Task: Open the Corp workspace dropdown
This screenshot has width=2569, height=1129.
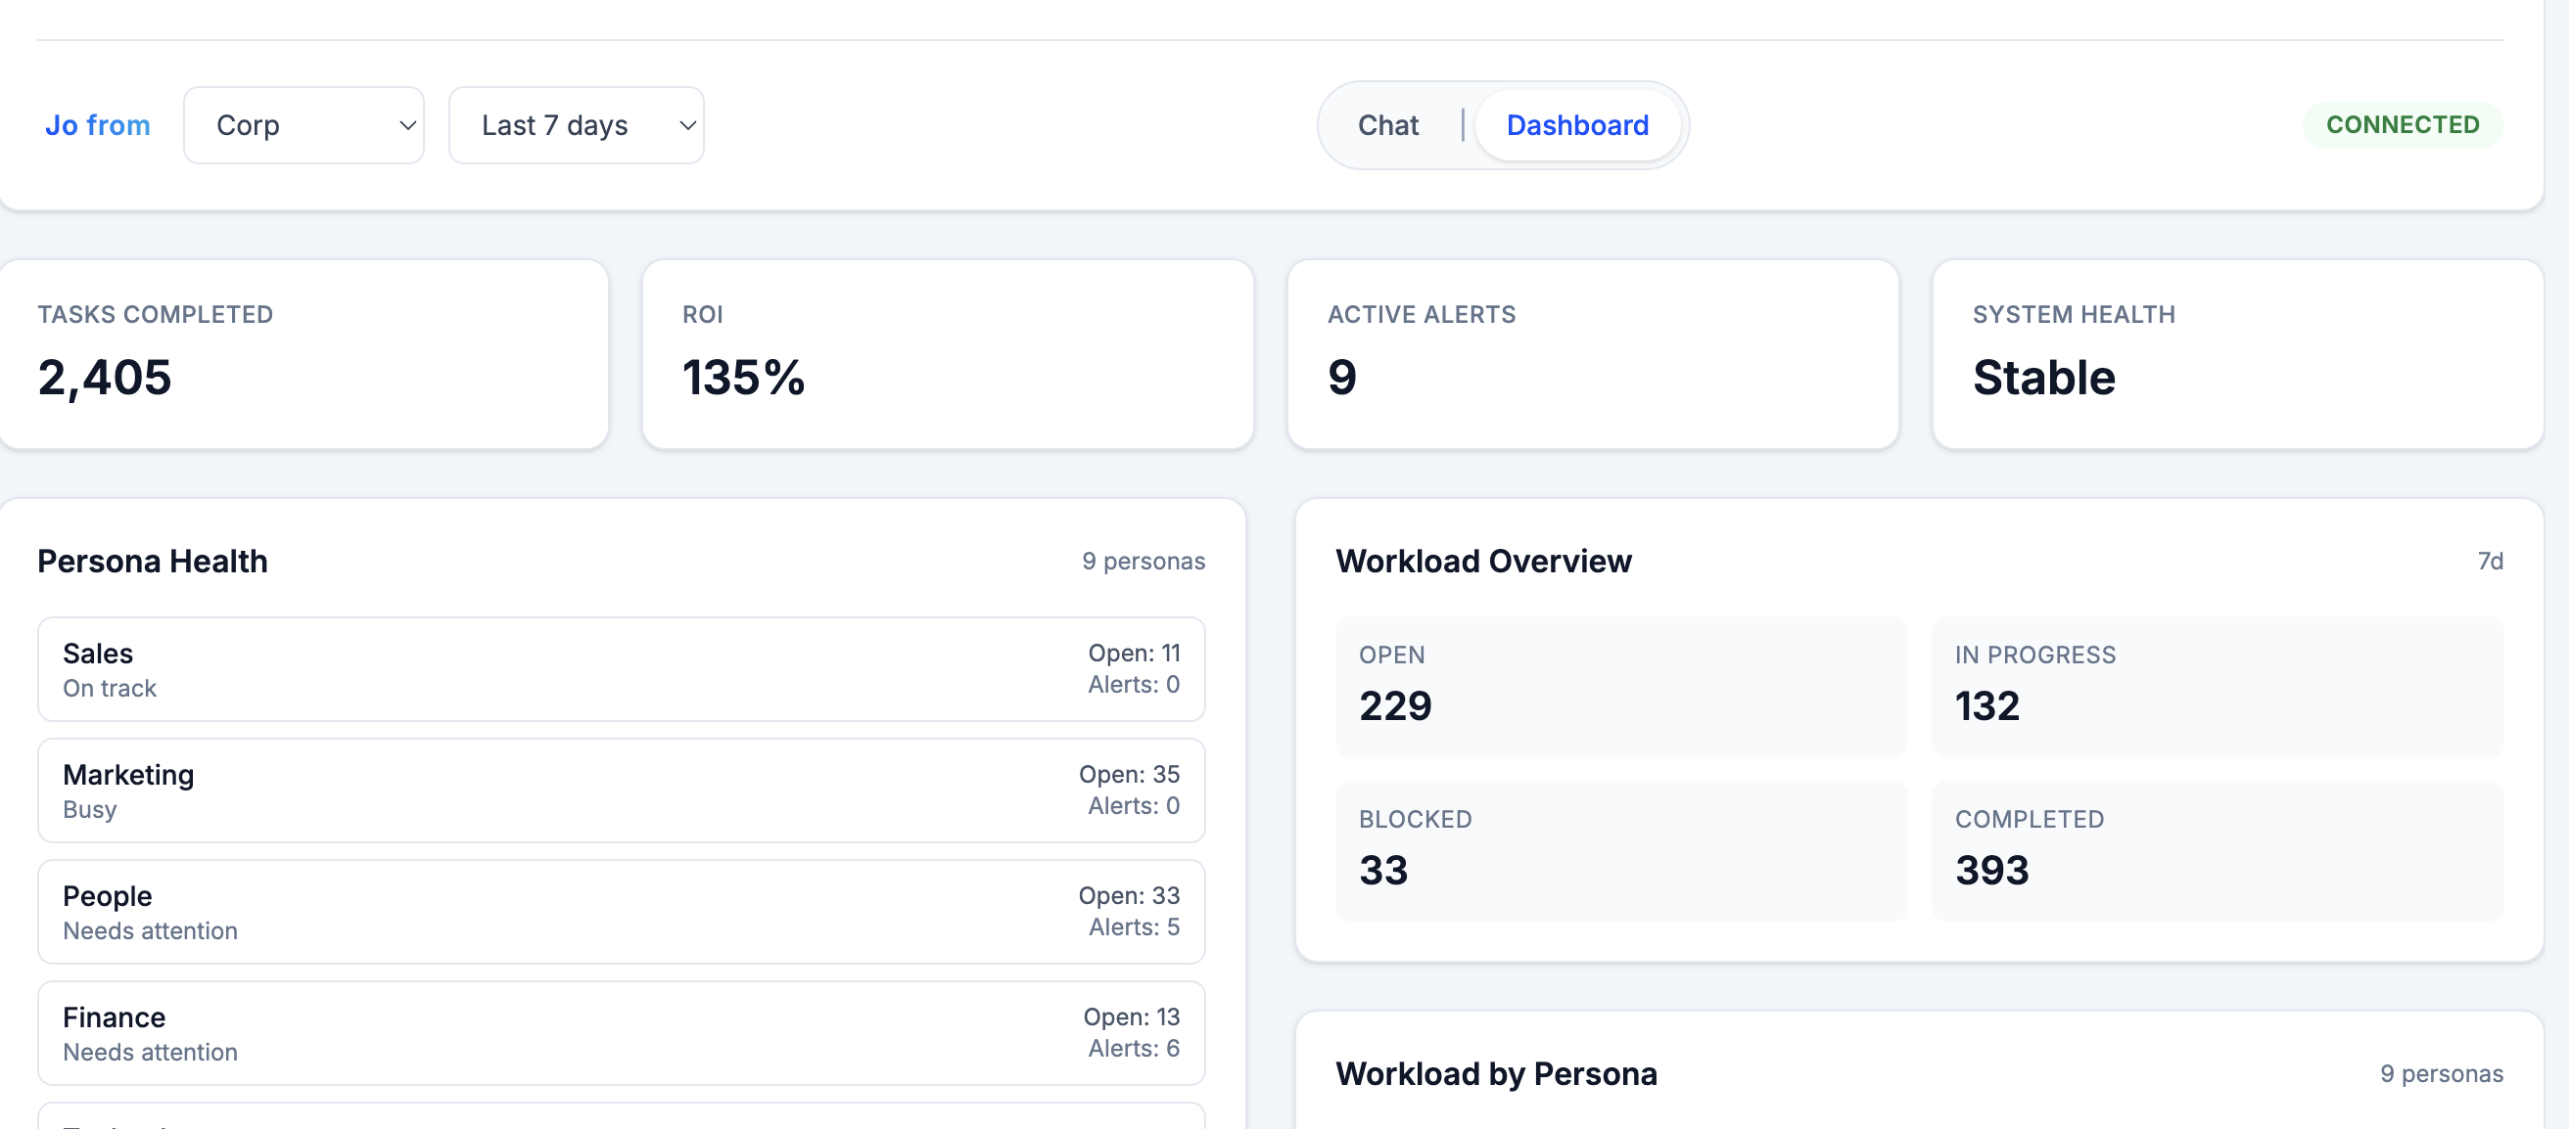Action: [304, 124]
